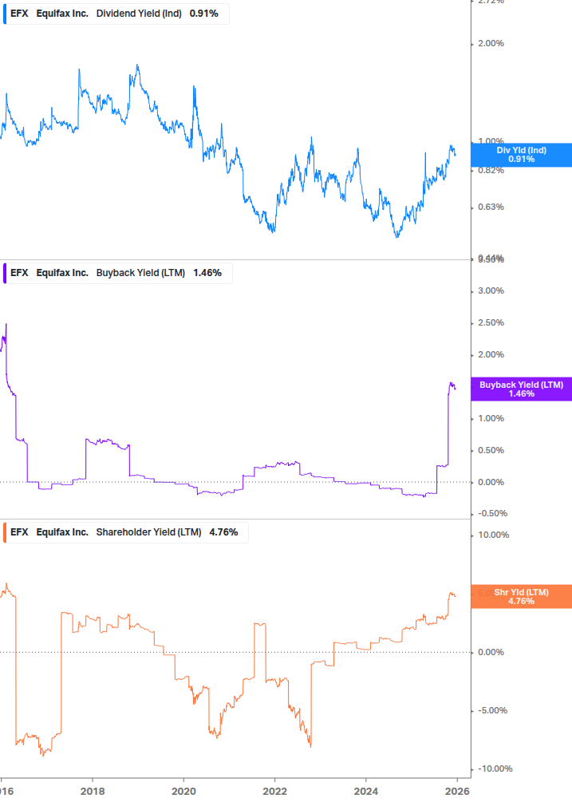The width and height of the screenshot is (572, 802).
Task: Click the Buyback Yield (LTM) legend label
Action: coord(140,273)
